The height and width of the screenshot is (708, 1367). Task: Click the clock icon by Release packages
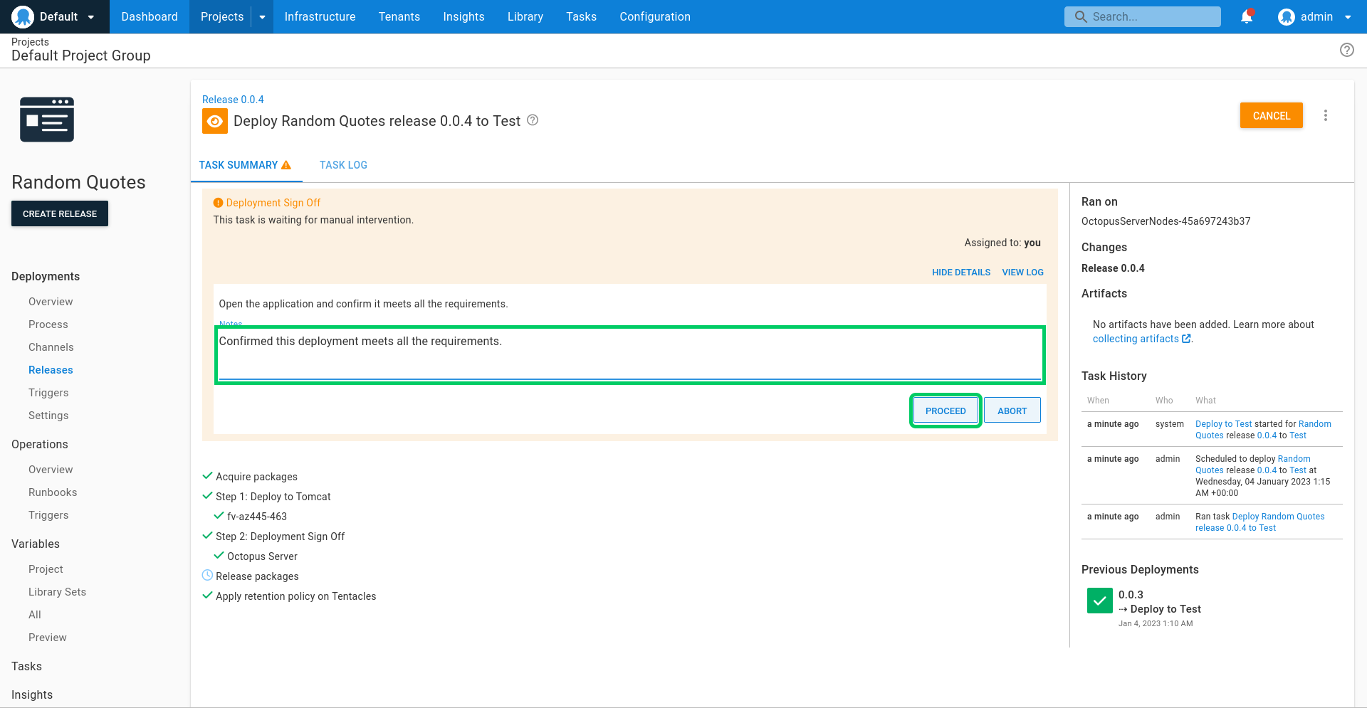pos(207,575)
